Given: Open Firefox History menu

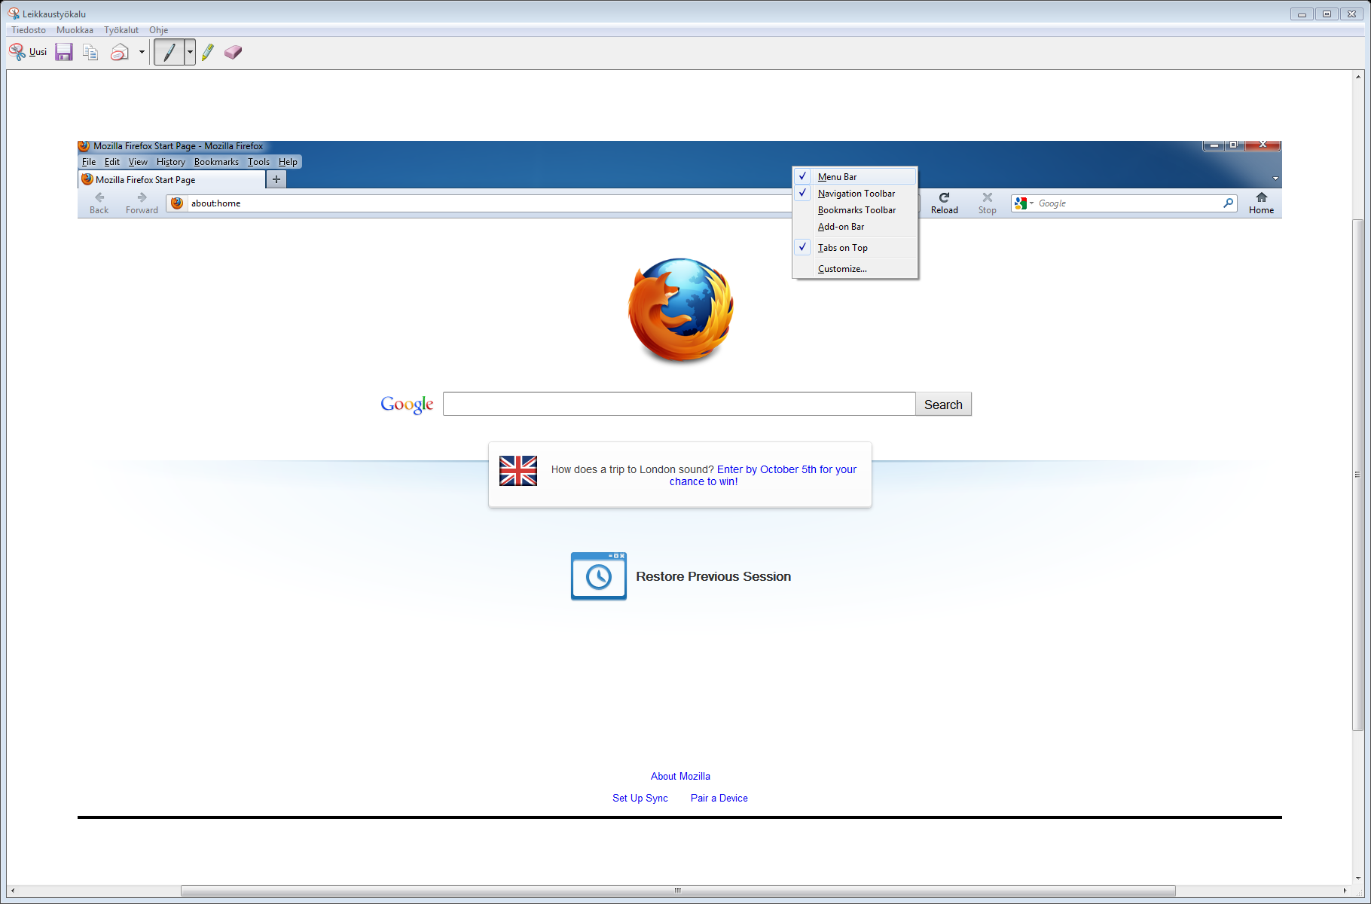Looking at the screenshot, I should (x=171, y=162).
